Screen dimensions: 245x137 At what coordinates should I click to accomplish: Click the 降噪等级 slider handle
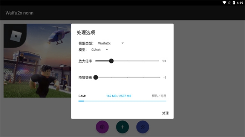pos(96,77)
